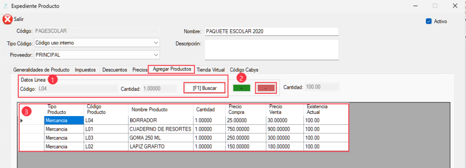Click the L03 product code cell
This screenshot has width=466, height=168.
point(106,137)
